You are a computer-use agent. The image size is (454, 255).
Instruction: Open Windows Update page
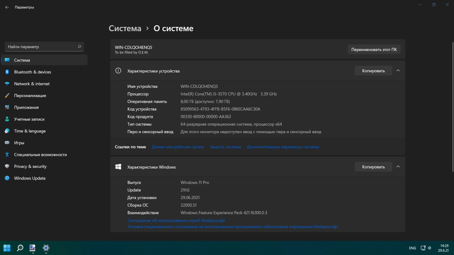tap(44, 178)
